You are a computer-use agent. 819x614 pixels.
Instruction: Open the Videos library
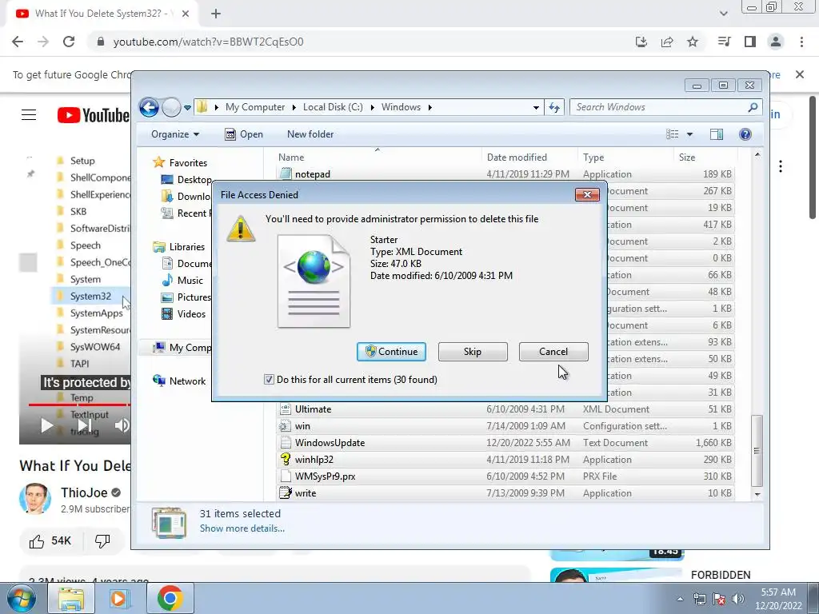tap(184, 313)
